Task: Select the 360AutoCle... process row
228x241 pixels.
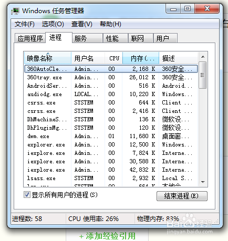Action: (x=111, y=69)
